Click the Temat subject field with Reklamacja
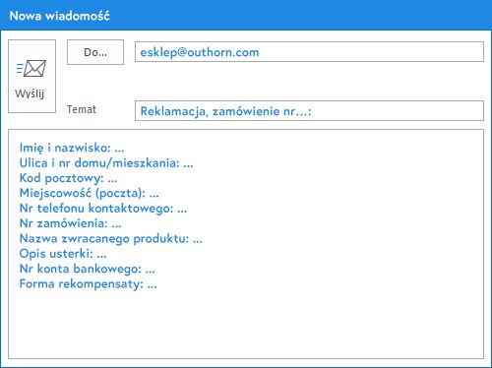The image size is (492, 368). coord(309,111)
